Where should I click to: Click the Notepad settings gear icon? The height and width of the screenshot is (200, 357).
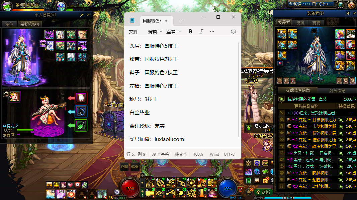tap(234, 31)
